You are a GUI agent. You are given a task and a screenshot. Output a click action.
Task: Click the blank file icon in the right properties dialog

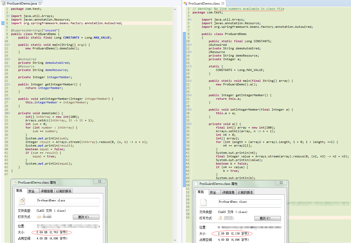(204, 202)
